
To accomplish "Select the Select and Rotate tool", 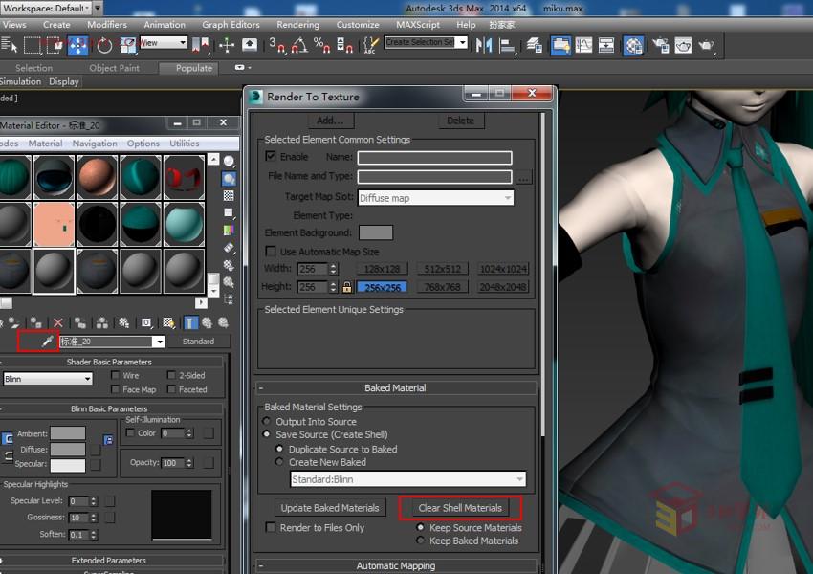I will pos(104,45).
